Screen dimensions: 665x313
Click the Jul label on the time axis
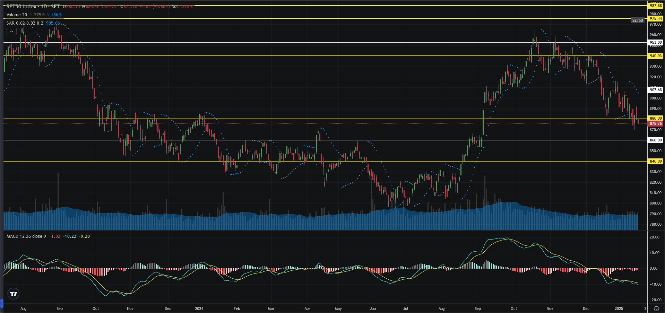tap(406, 308)
